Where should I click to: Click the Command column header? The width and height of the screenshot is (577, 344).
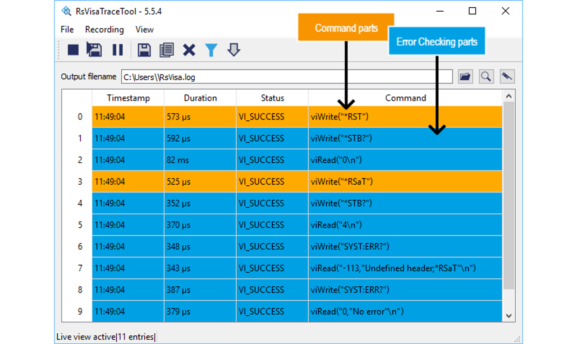(x=405, y=98)
